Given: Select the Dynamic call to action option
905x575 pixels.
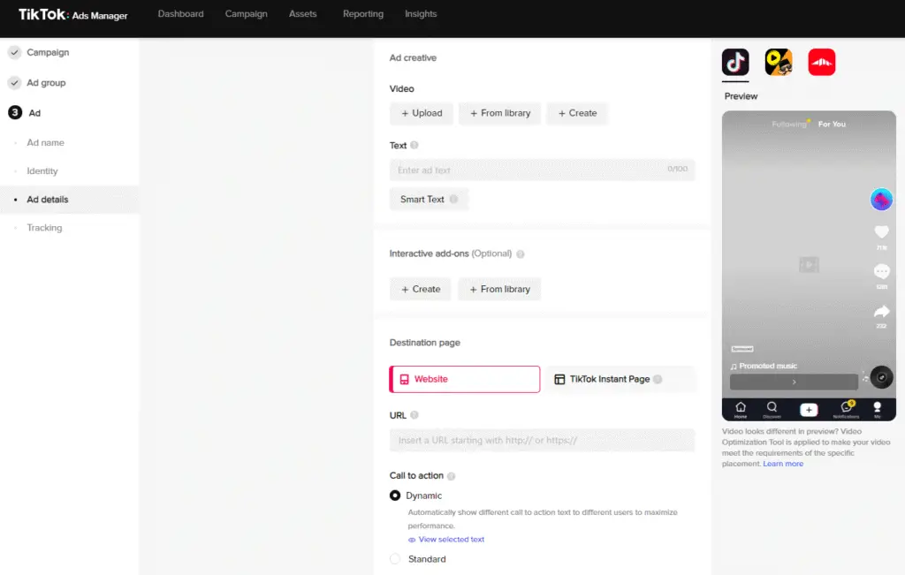Looking at the screenshot, I should 395,496.
